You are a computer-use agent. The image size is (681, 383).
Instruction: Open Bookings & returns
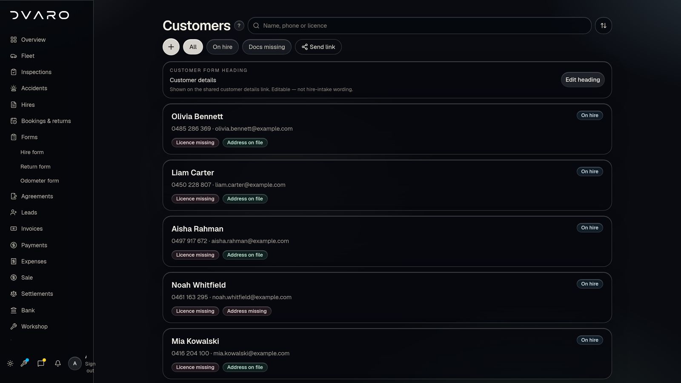41,121
